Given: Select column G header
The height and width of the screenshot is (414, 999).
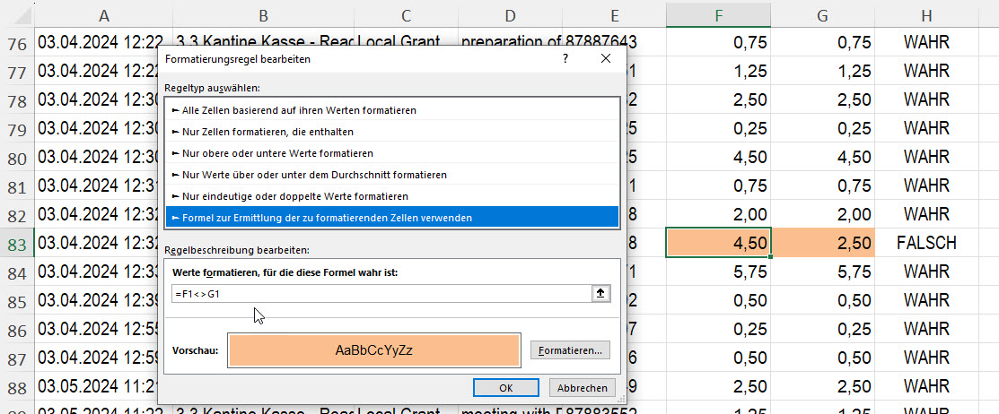Looking at the screenshot, I should pos(822,14).
